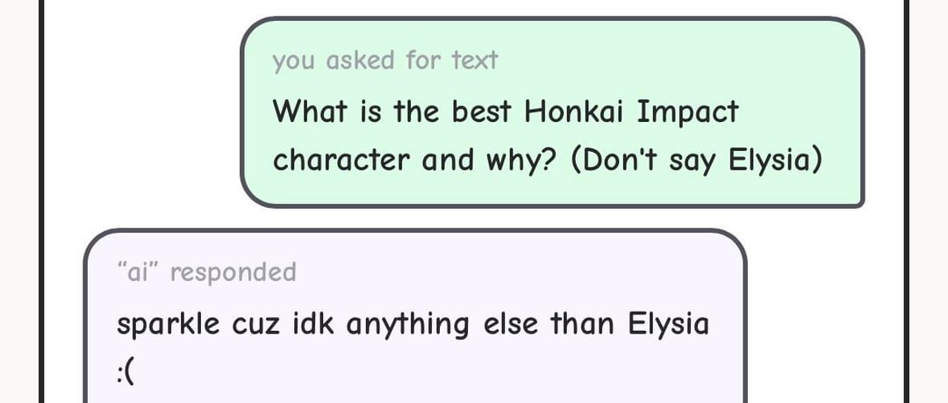Screen dimensions: 948x403
Task: Click the word "responded" in the reply header
Action: [x=233, y=272]
